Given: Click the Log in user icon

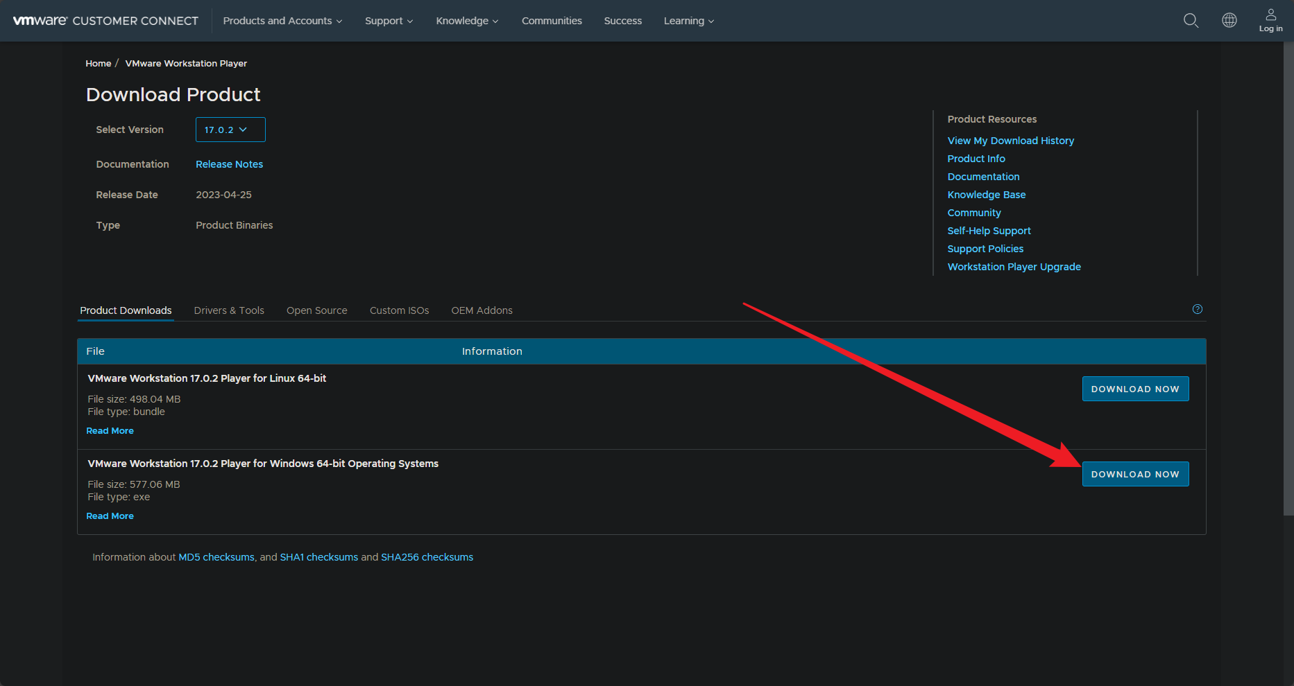Looking at the screenshot, I should pos(1270,20).
